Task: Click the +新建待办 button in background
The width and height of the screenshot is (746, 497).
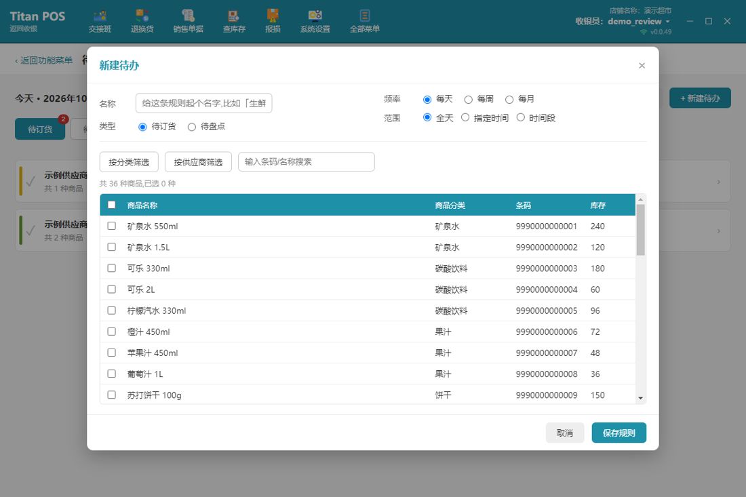Action: pyautogui.click(x=700, y=98)
